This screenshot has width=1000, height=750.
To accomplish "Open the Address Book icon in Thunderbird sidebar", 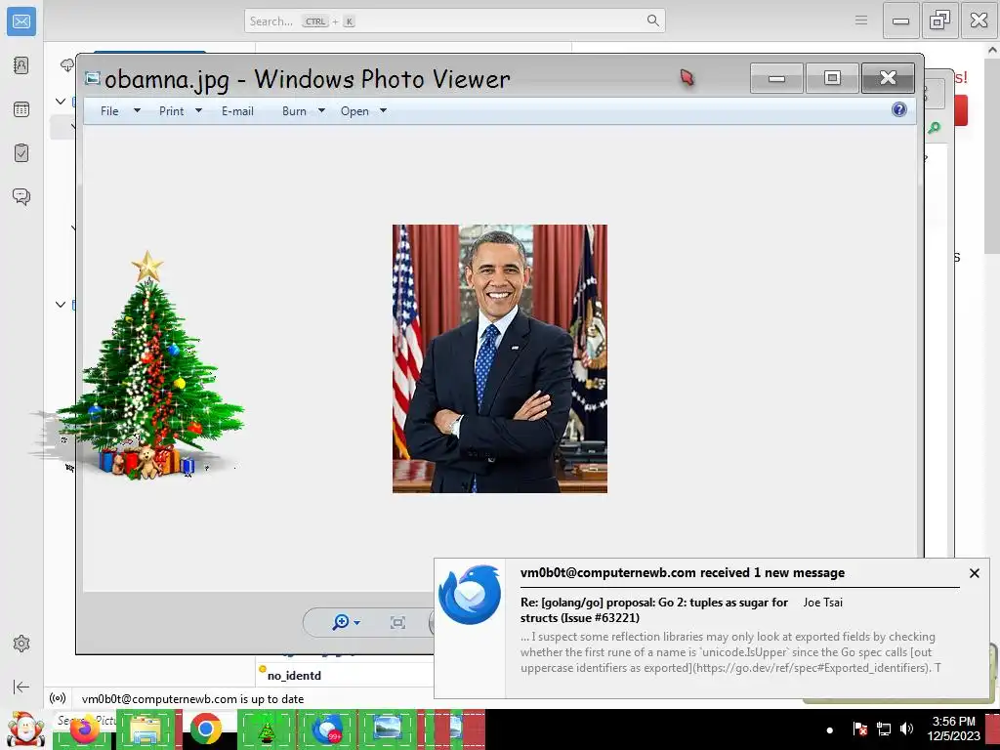I will (x=21, y=65).
